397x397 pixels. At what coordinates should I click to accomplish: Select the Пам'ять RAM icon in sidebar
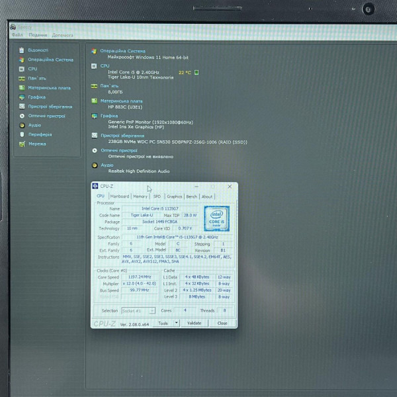coord(22,79)
